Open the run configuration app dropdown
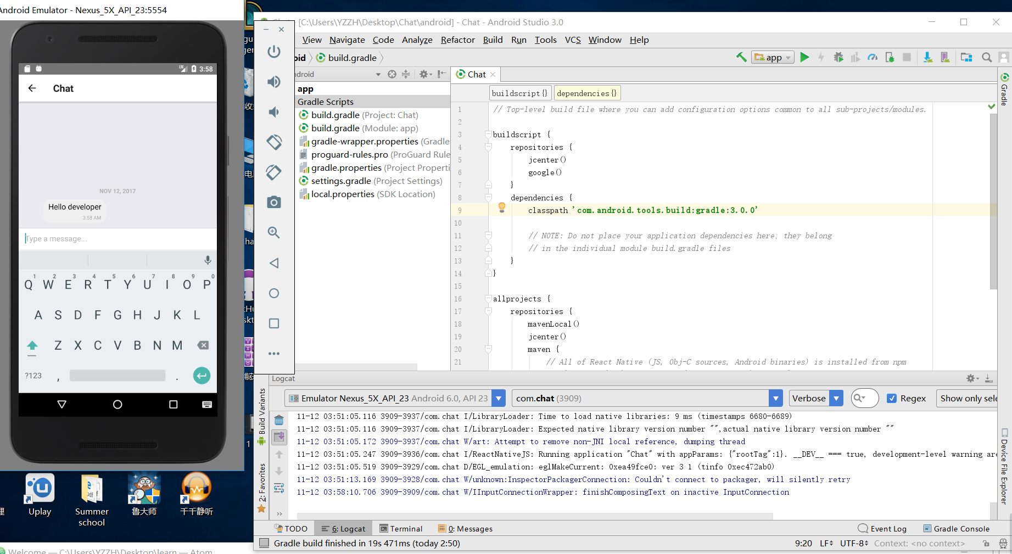 (773, 57)
